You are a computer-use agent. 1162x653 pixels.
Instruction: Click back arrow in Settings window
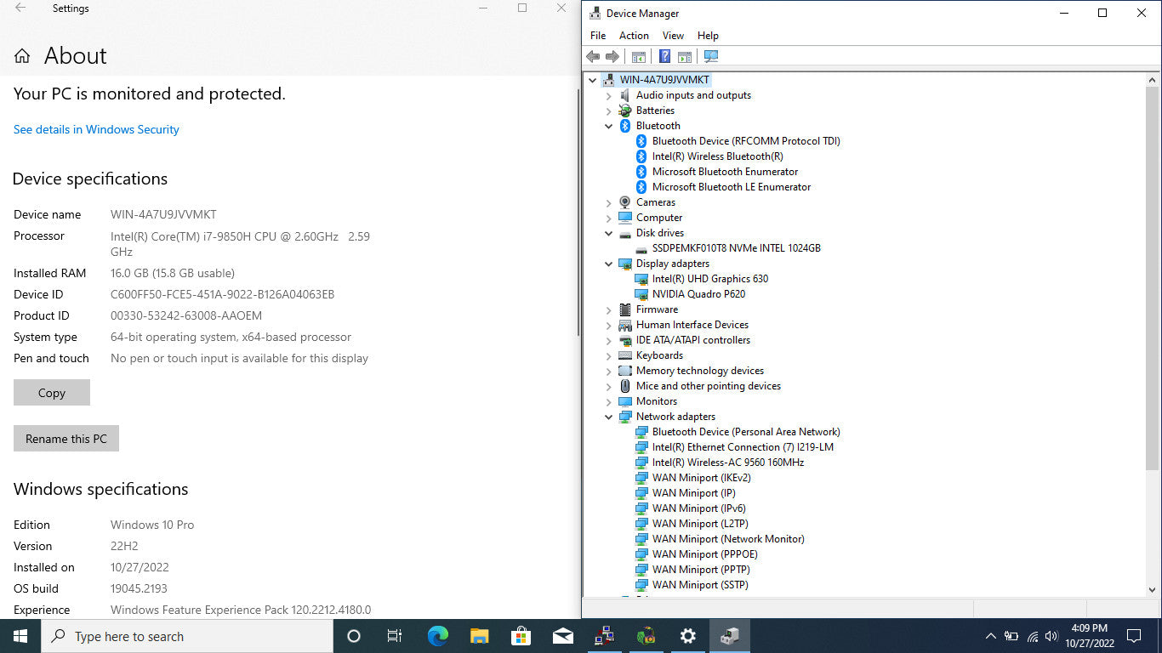tap(20, 9)
